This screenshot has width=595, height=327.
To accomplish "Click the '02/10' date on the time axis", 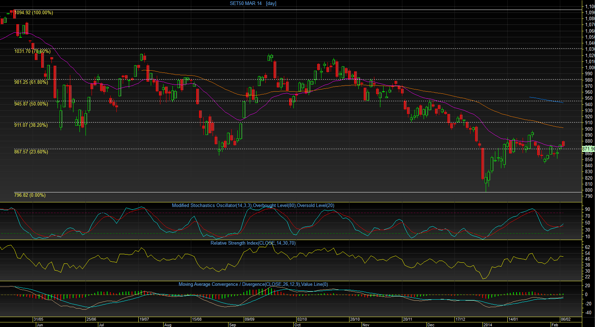I will click(302, 319).
